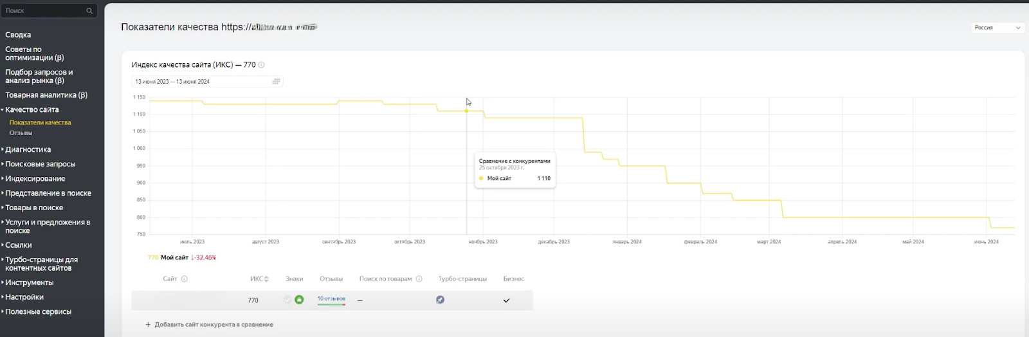1029x337 pixels.
Task: Select Отзывы under Качество сайта
Action: click(x=21, y=133)
